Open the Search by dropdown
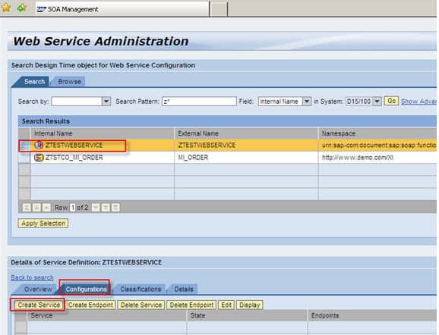This screenshot has height=335, width=439. (x=106, y=101)
